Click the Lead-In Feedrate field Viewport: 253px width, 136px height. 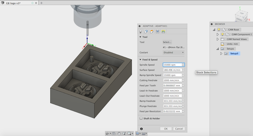172,91
